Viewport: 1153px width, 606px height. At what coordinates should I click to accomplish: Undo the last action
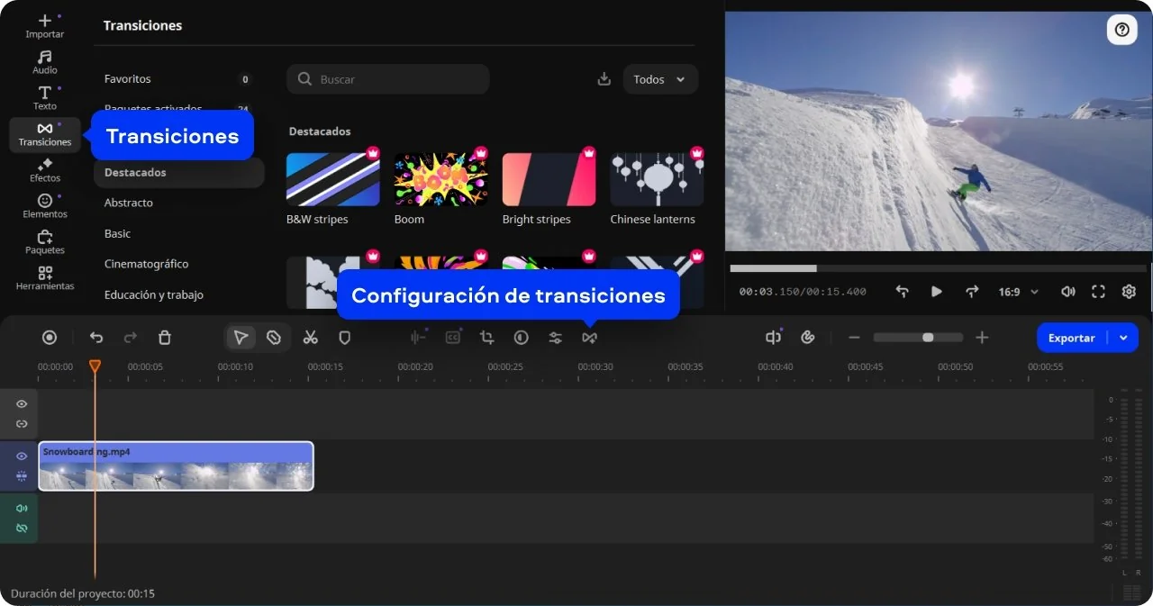[x=96, y=338]
